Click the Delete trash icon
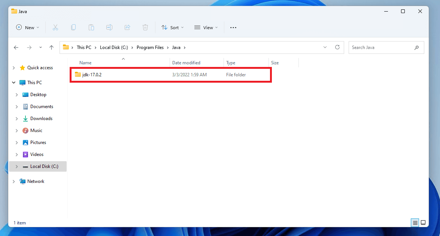The height and width of the screenshot is (236, 440). click(x=145, y=27)
